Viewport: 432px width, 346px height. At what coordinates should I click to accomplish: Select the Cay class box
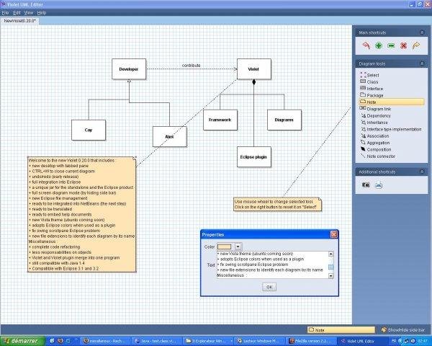tap(89, 130)
